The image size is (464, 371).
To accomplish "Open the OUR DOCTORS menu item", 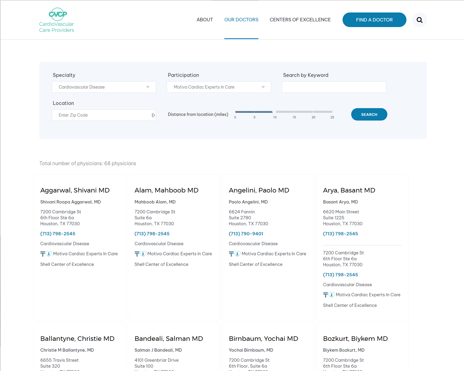I will tap(241, 20).
